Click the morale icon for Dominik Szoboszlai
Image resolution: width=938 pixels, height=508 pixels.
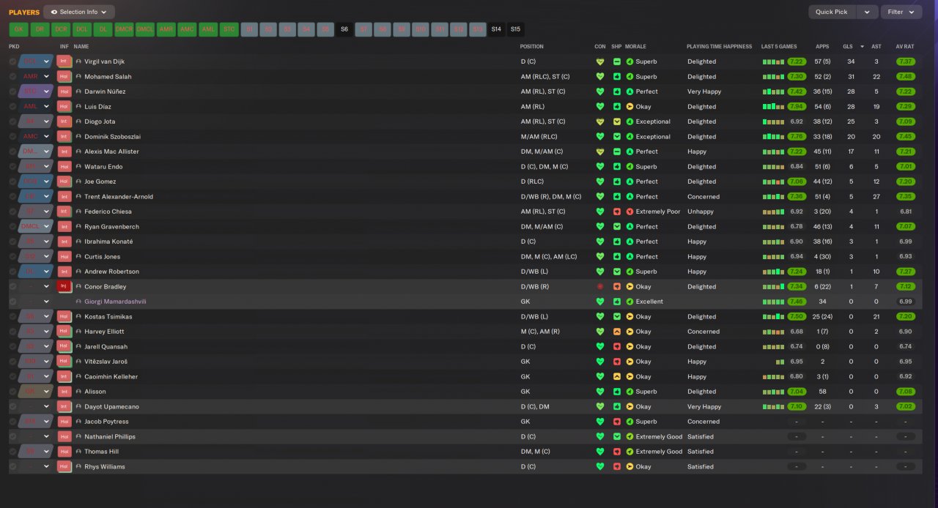click(x=629, y=136)
